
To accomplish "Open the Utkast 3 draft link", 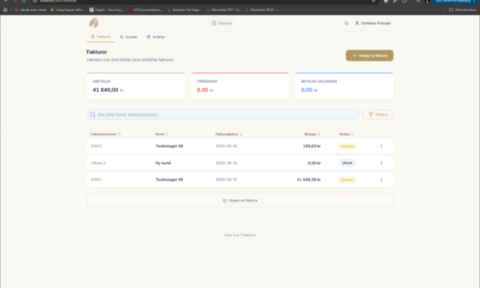I will tap(98, 163).
